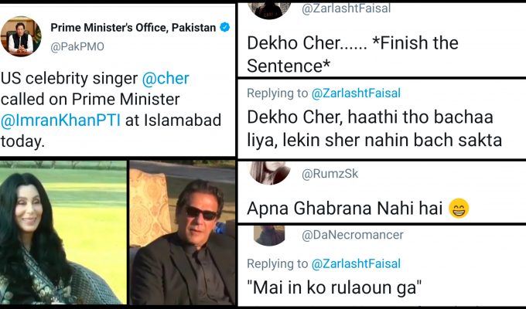
Task: Click the Prime Minister's Office profile avatar
Action: (x=21, y=36)
